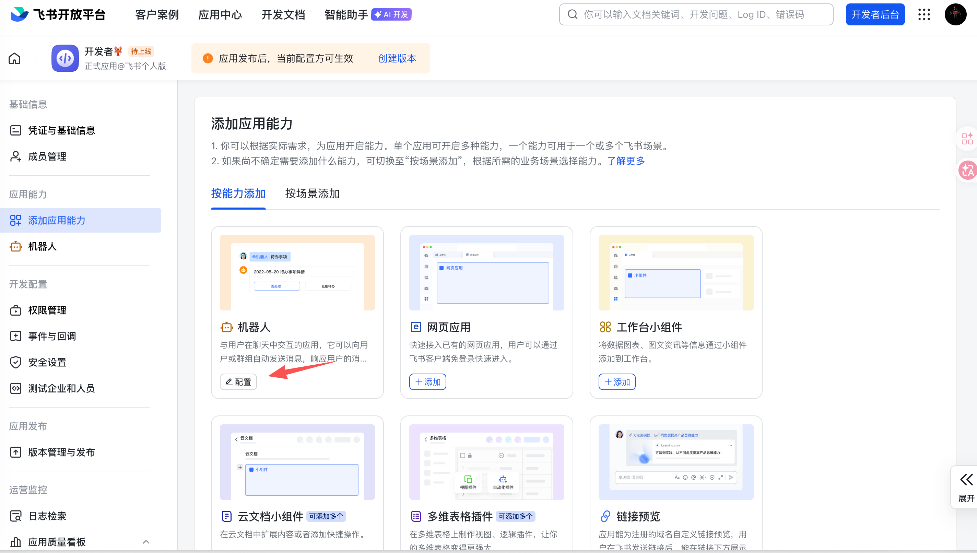The image size is (977, 553).
Task: Click the 机器人 card preview image
Action: coord(297,273)
